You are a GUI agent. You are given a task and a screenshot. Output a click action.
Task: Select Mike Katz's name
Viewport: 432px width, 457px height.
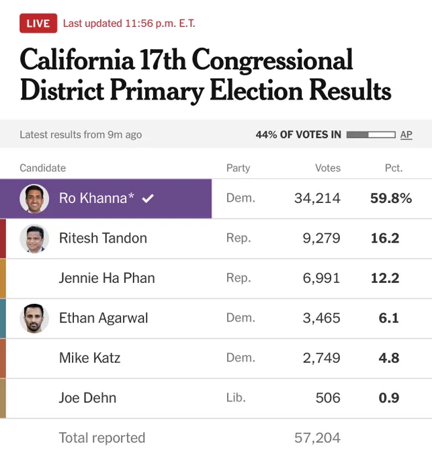pyautogui.click(x=90, y=358)
